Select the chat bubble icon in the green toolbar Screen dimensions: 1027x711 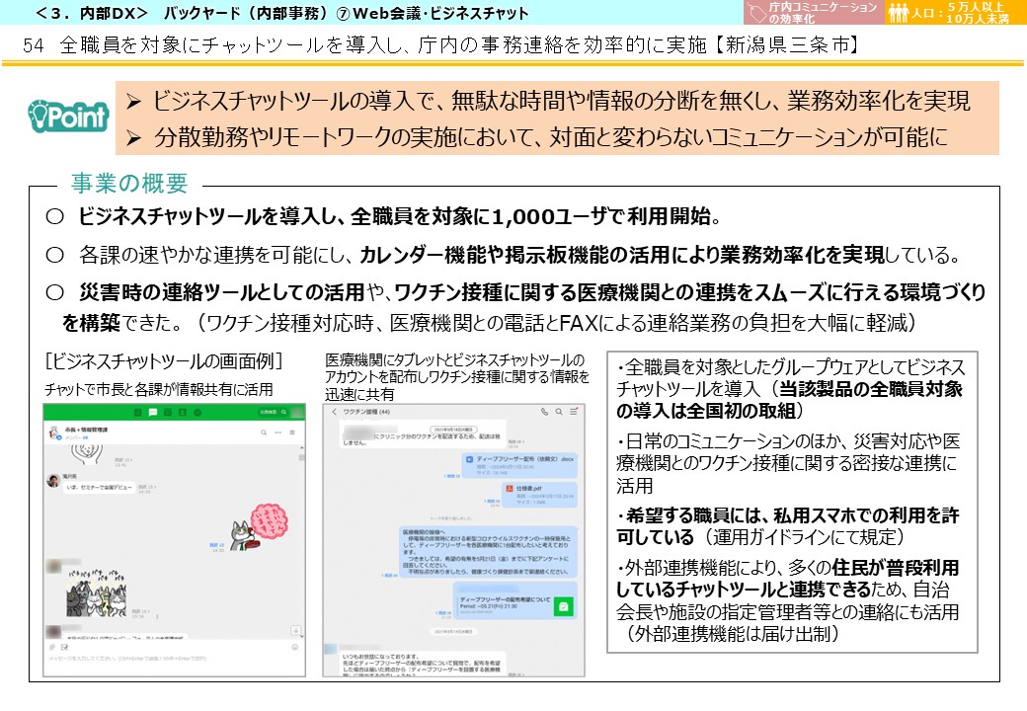point(152,413)
